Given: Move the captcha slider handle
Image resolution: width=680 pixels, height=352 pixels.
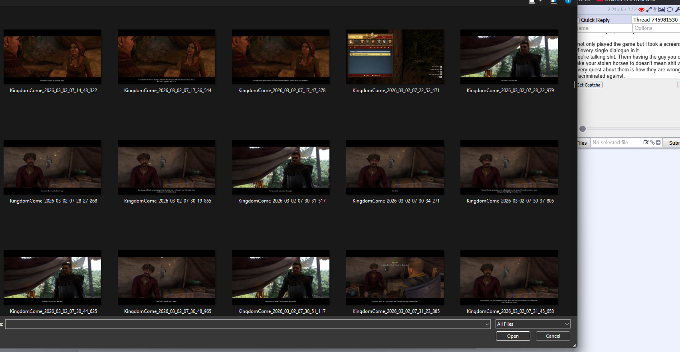Looking at the screenshot, I should coord(583,129).
